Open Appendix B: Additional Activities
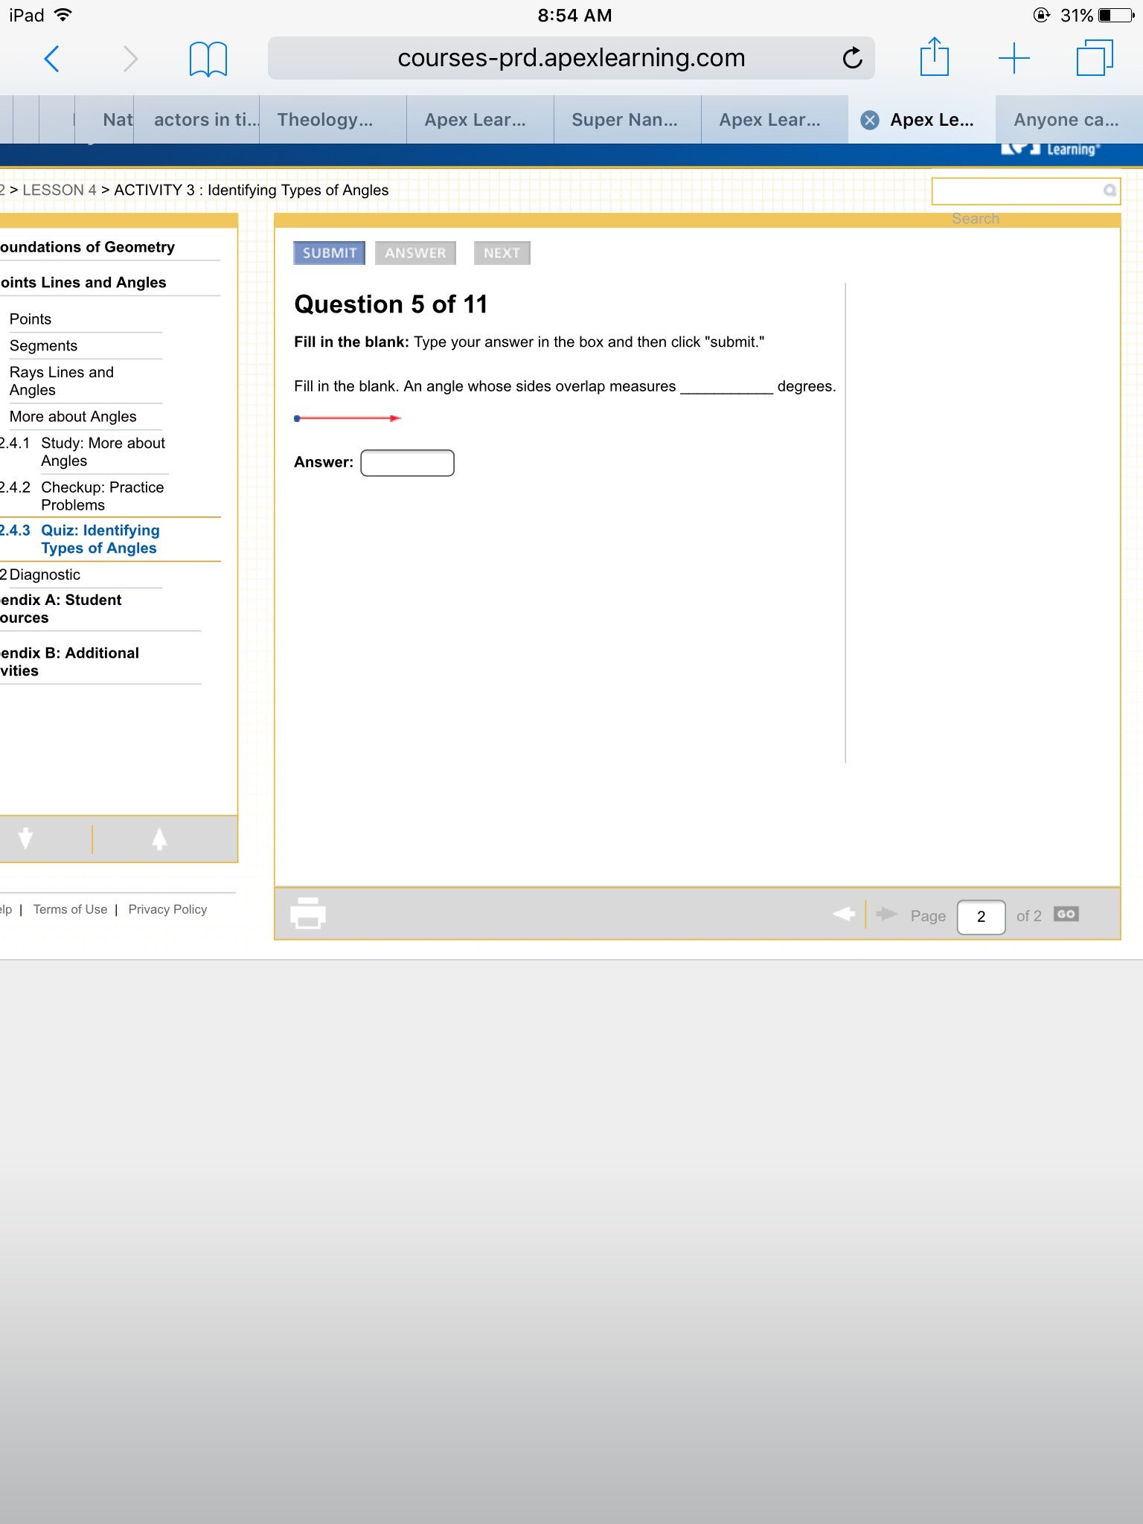Screen dimensions: 1143x1524 (69, 662)
